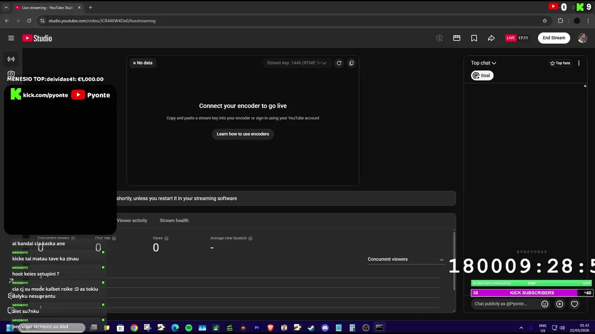Click the heart reaction icon in chat

[575, 304]
